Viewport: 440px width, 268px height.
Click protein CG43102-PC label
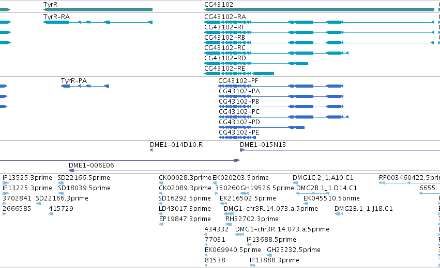[239, 112]
